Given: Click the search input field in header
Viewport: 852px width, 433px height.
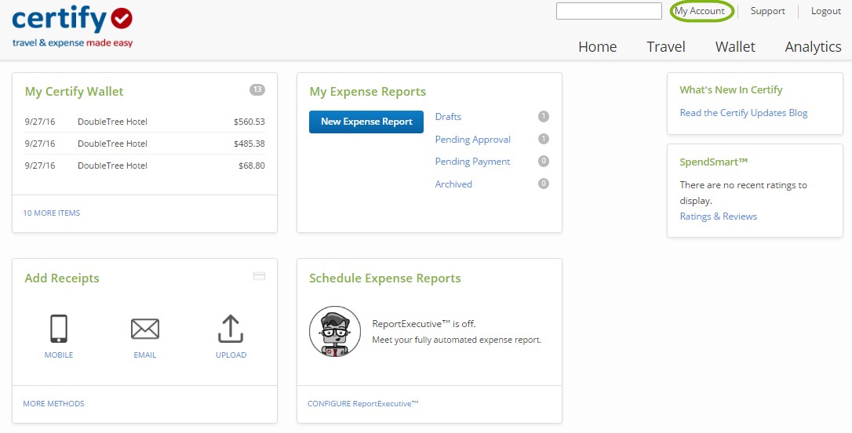Looking at the screenshot, I should point(609,11).
